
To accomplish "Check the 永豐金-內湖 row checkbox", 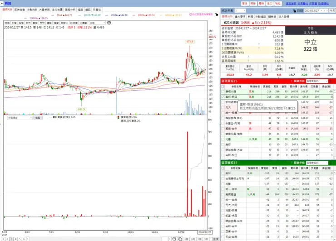I will (x=223, y=123).
